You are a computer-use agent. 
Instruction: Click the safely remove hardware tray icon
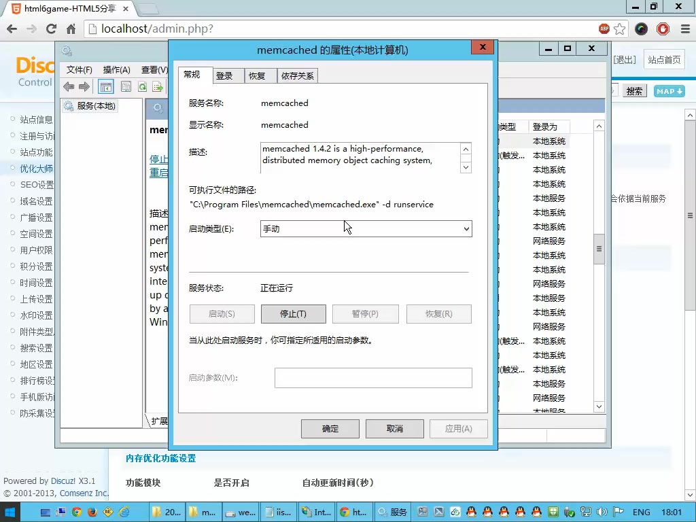pyautogui.click(x=569, y=512)
